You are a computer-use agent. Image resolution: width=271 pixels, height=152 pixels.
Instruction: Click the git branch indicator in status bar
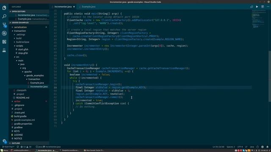click(x=8, y=147)
